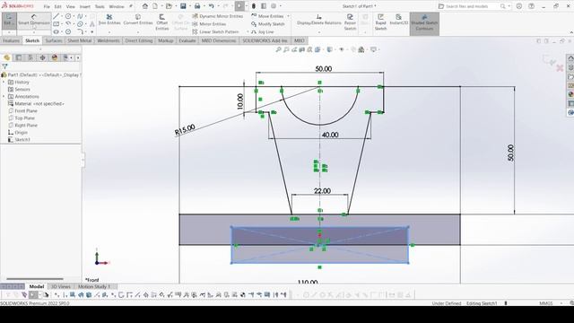
Task: Click the Open file icon
Action: coord(169,6)
